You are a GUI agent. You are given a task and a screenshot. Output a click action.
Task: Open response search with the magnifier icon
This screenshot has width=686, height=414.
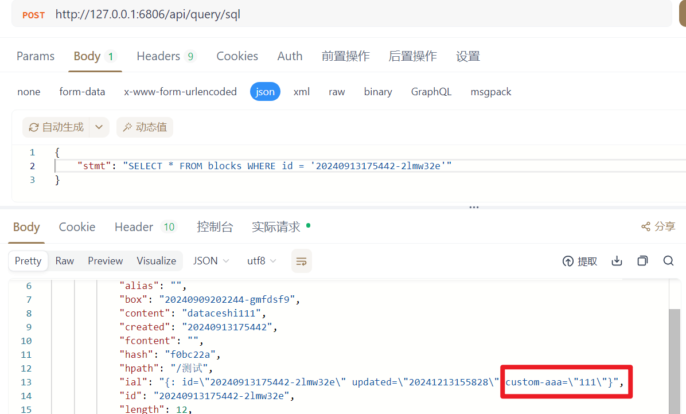click(668, 260)
